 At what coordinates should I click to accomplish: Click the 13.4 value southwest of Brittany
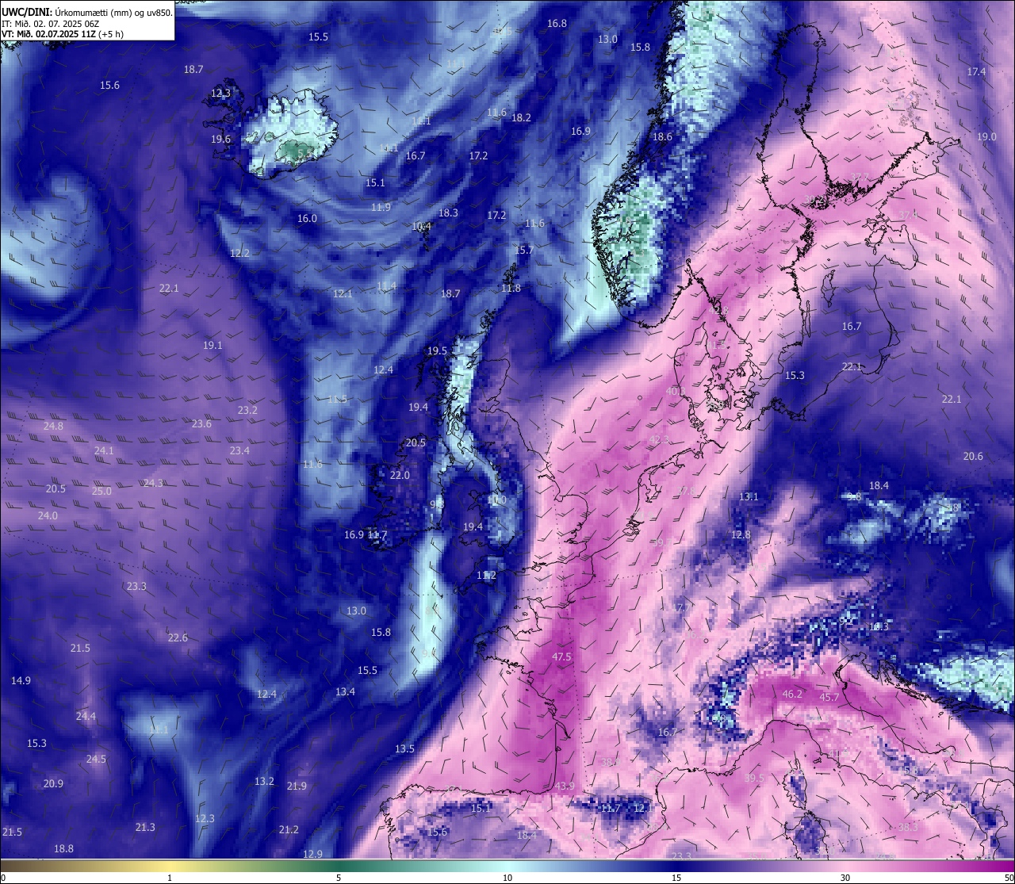pyautogui.click(x=345, y=692)
